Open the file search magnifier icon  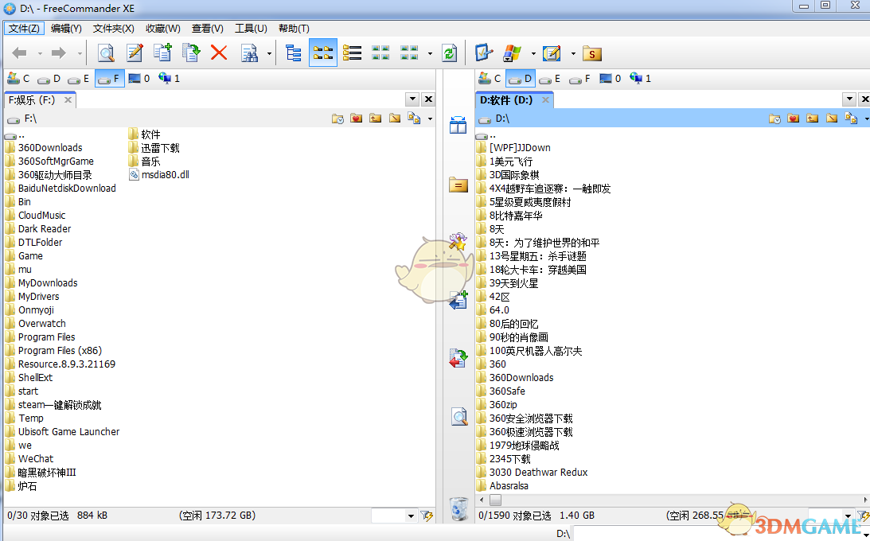click(x=106, y=53)
